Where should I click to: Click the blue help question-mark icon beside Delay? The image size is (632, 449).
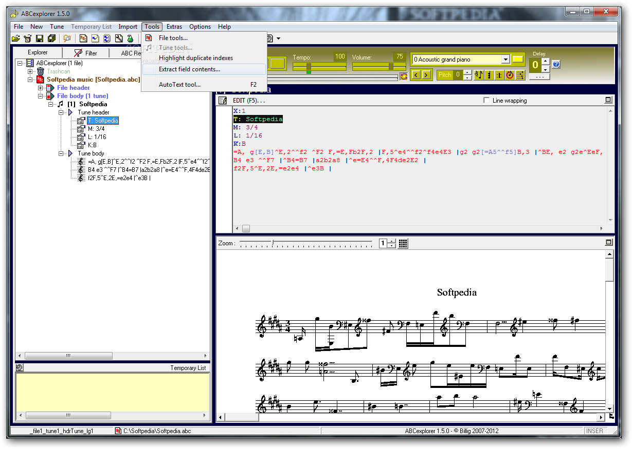coord(556,64)
